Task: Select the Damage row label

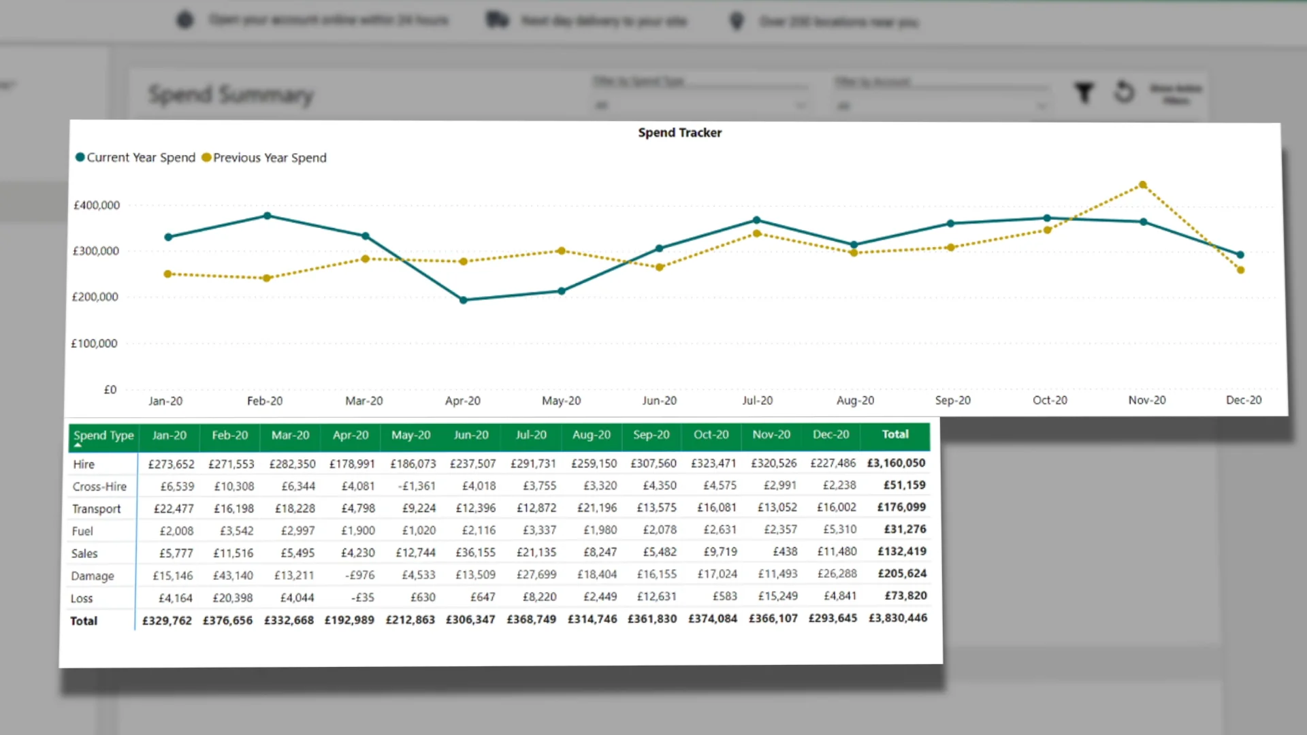Action: (x=92, y=576)
